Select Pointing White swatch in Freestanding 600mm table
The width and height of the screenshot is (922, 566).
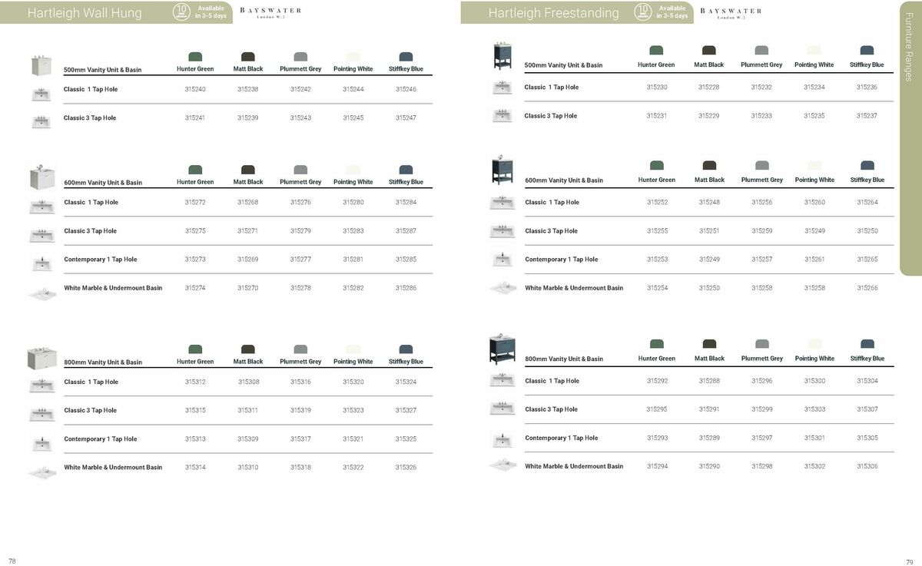(814, 165)
